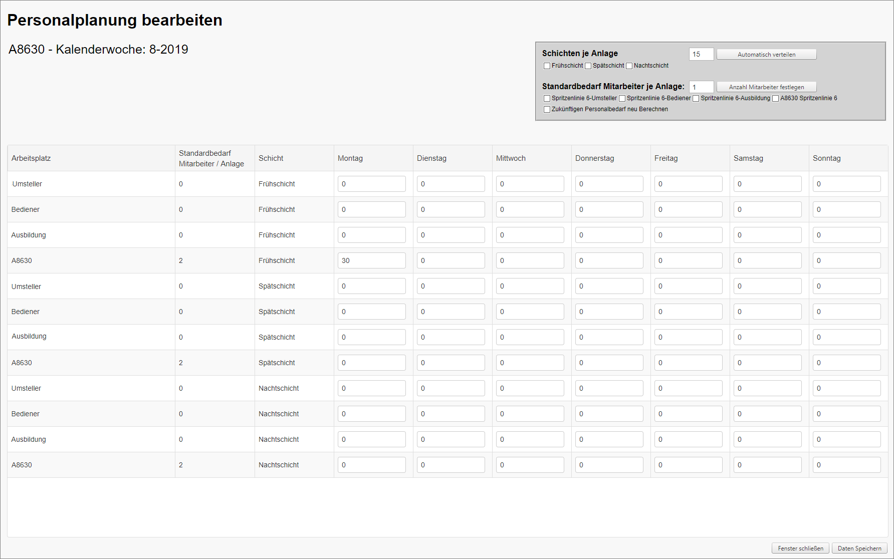Click Spätschicht text in the Umsteller row
The width and height of the screenshot is (894, 559).
277,286
